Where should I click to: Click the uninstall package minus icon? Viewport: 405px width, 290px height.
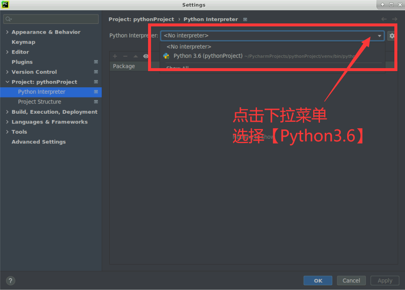point(124,56)
